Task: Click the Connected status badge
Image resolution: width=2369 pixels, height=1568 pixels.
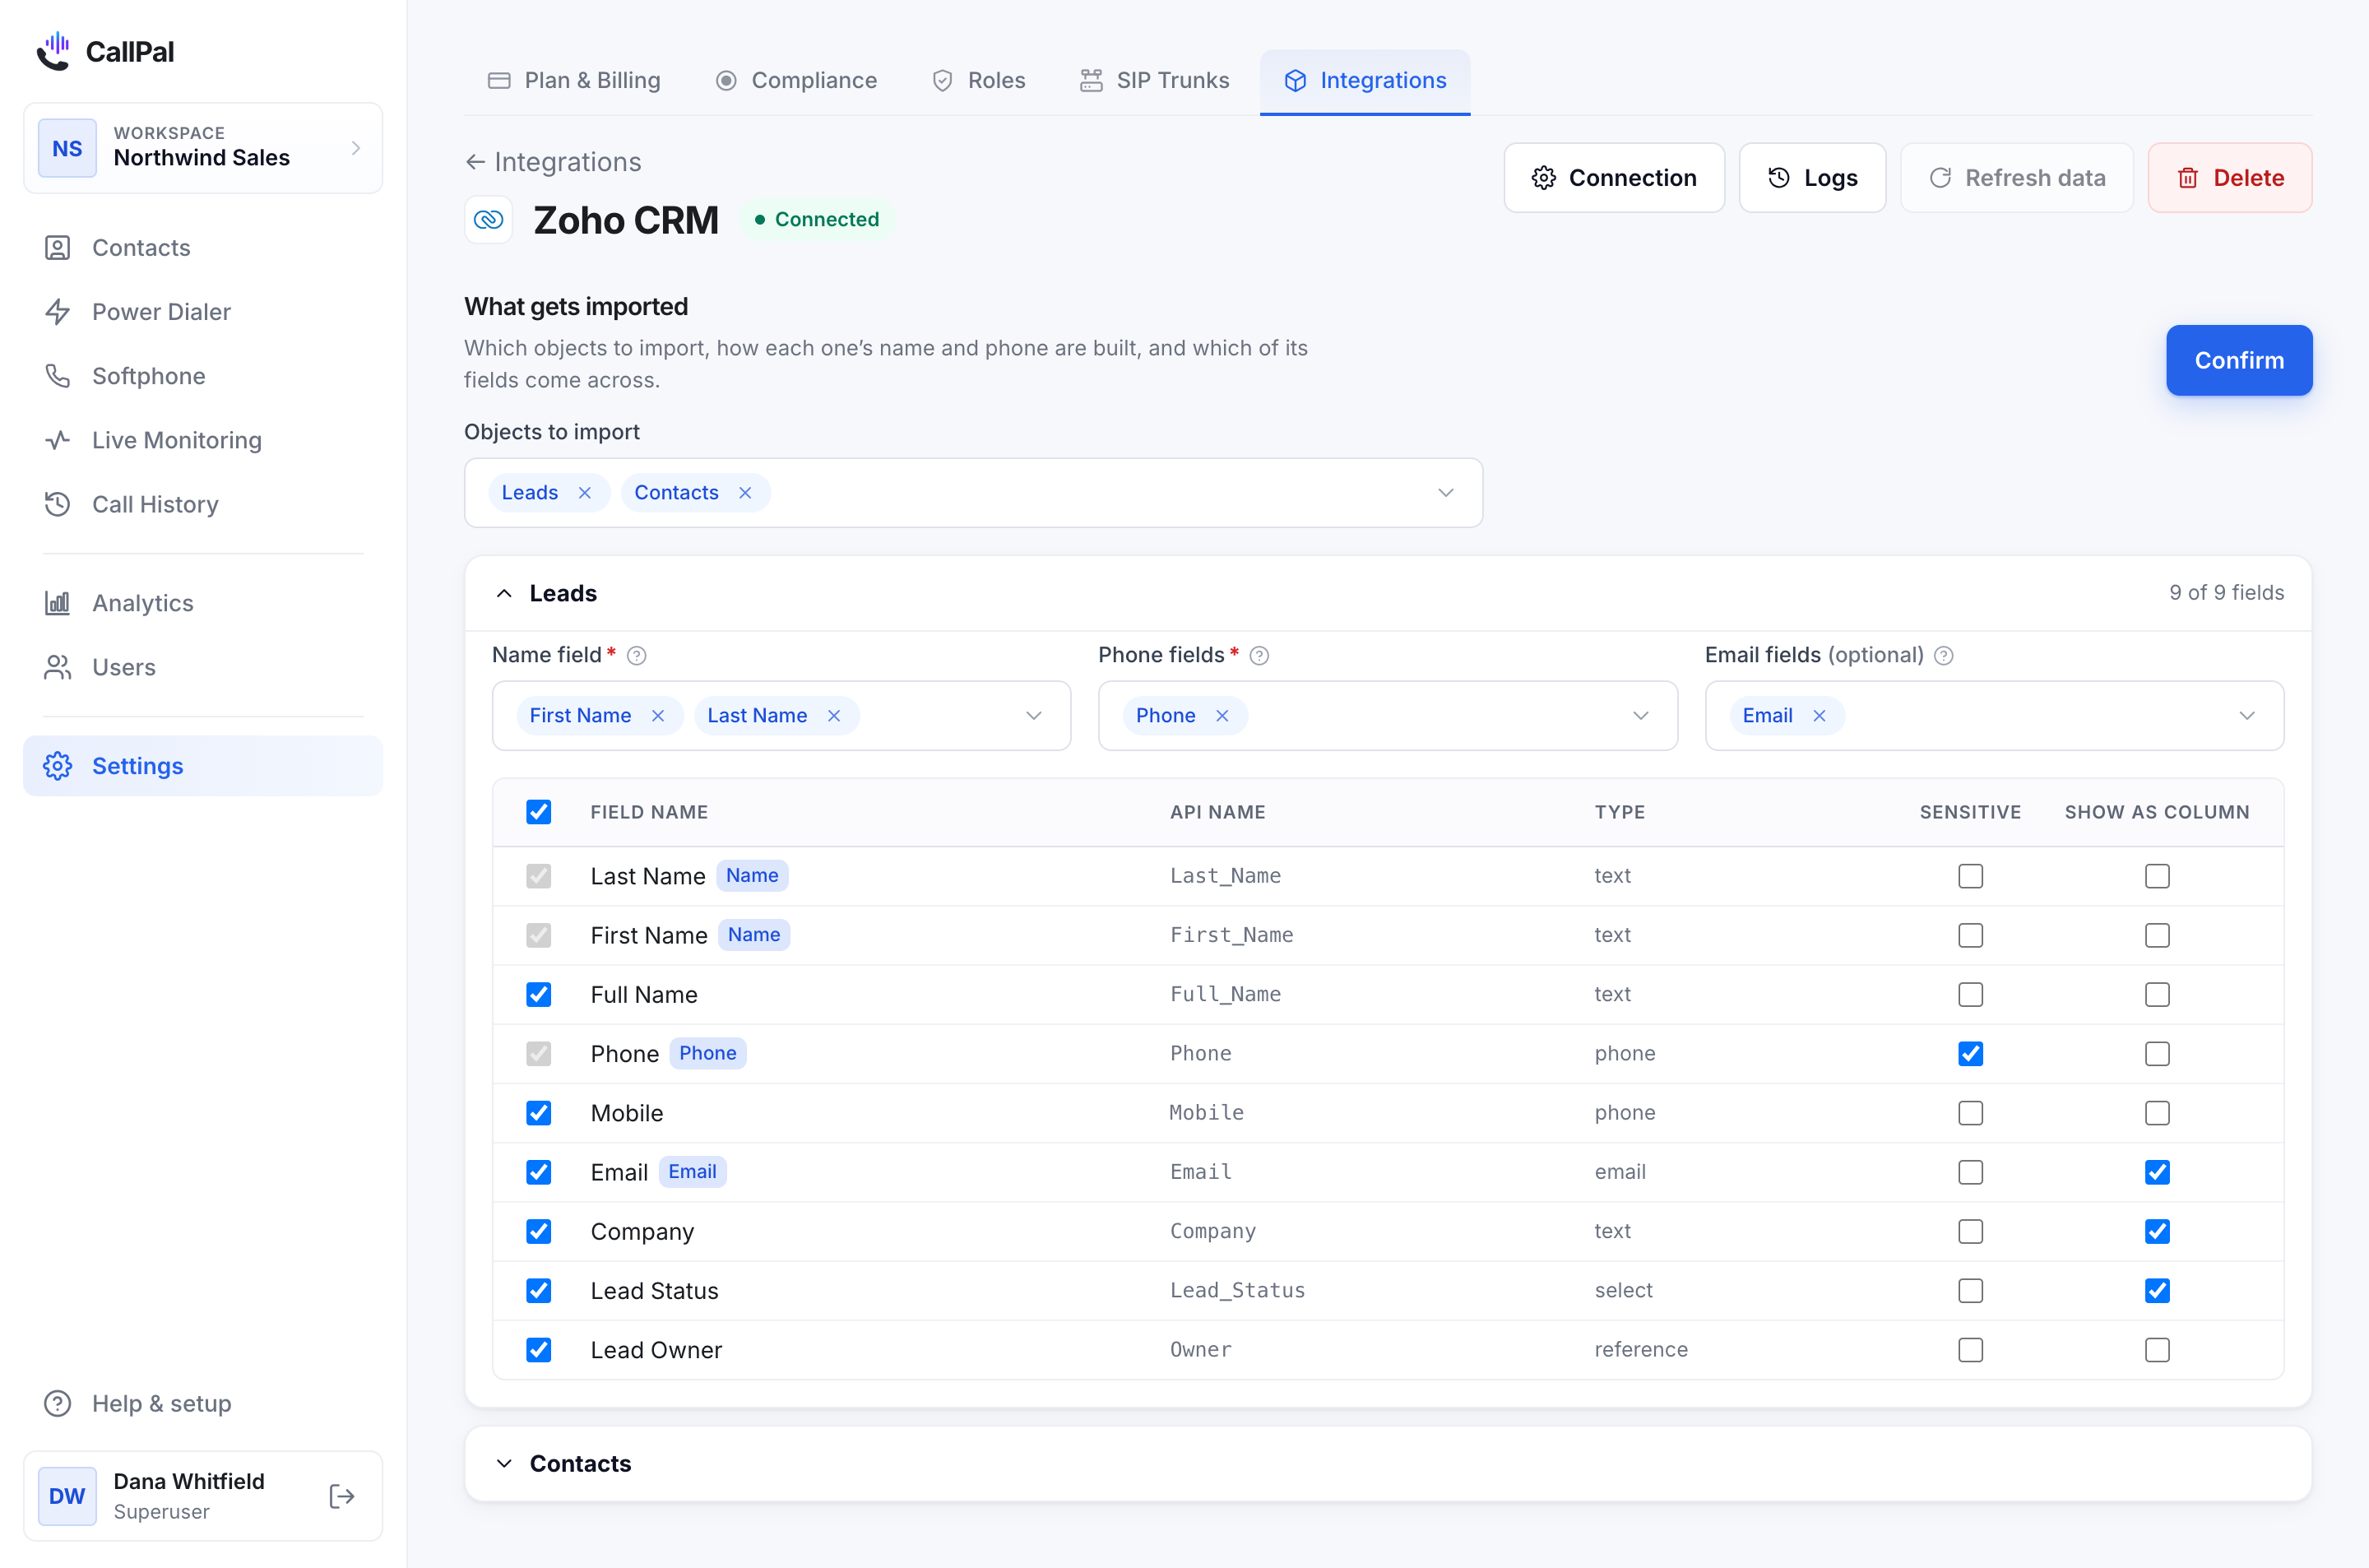Action: (818, 220)
